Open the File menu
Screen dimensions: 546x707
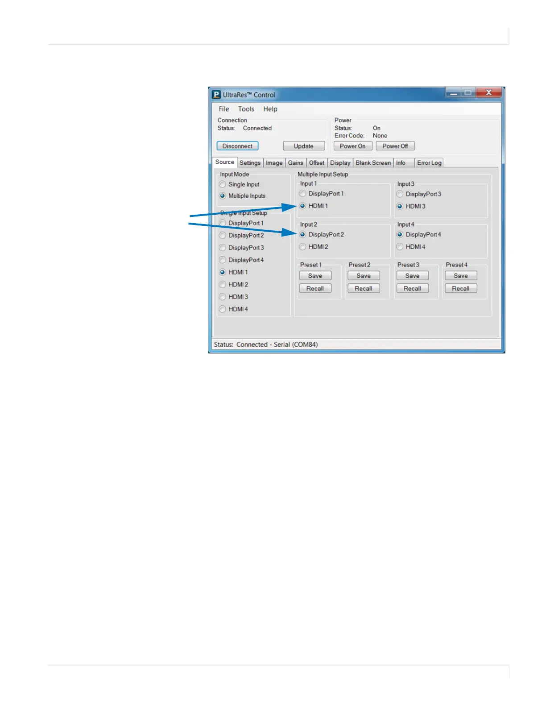point(223,109)
